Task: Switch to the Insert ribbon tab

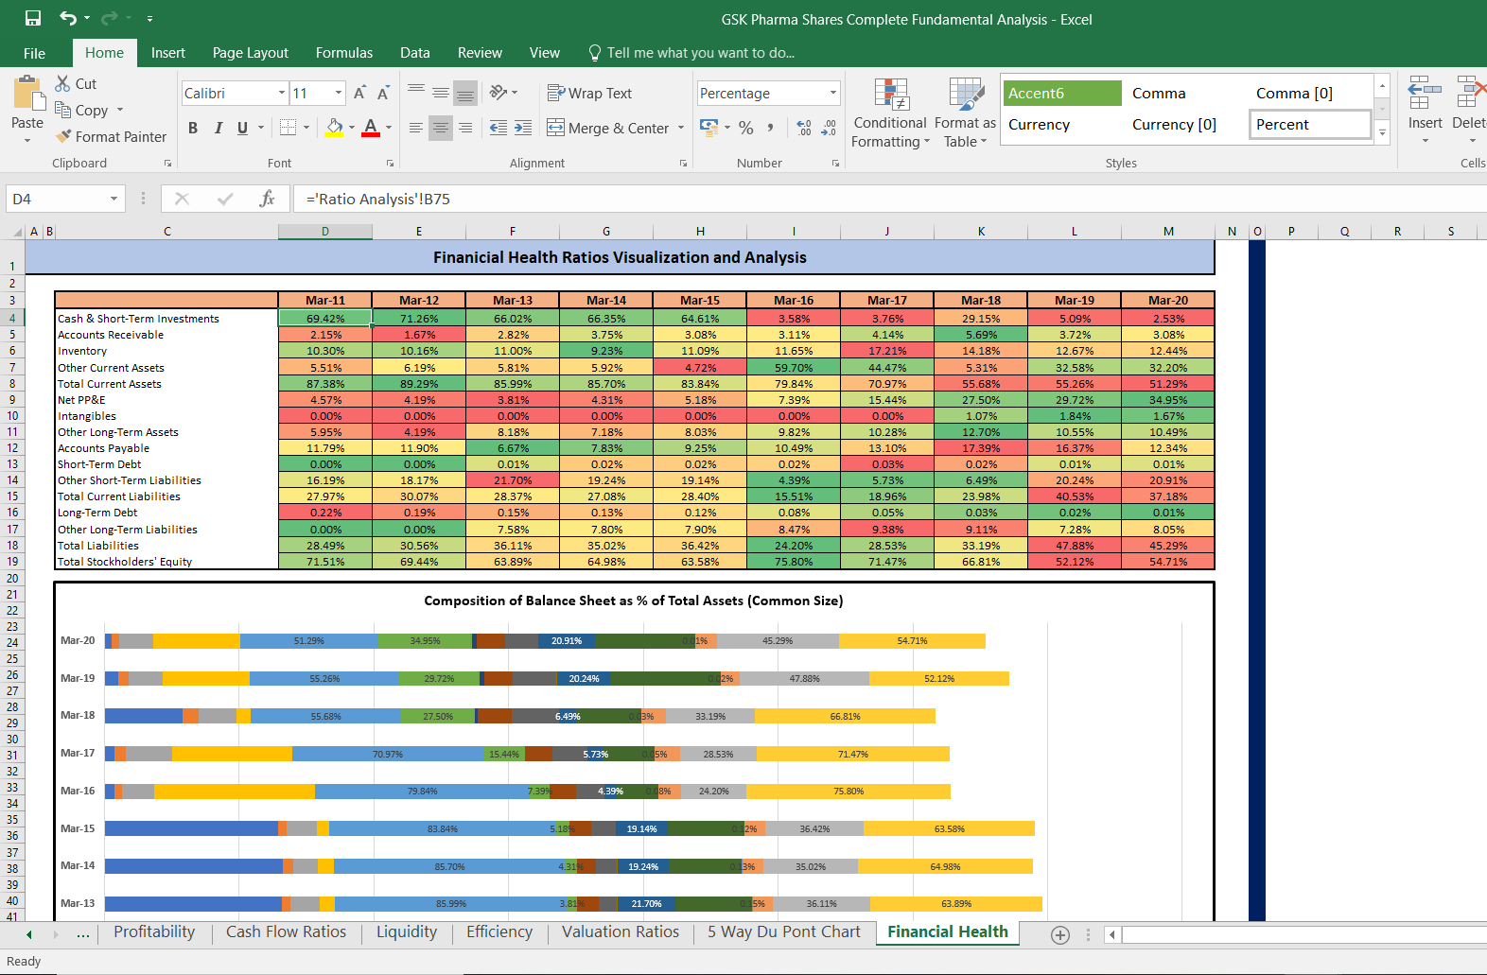Action: pos(168,53)
